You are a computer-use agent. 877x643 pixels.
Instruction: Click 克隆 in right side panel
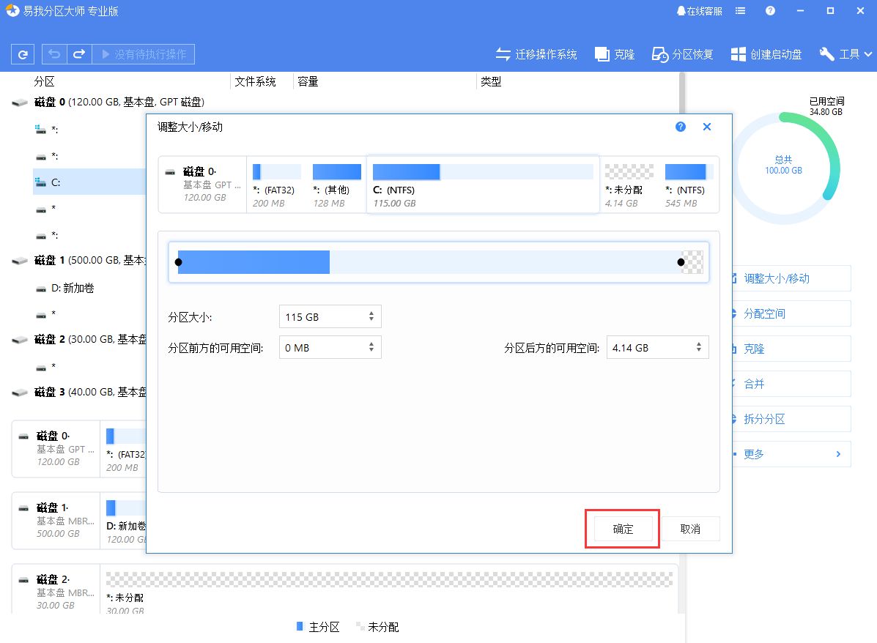(791, 349)
